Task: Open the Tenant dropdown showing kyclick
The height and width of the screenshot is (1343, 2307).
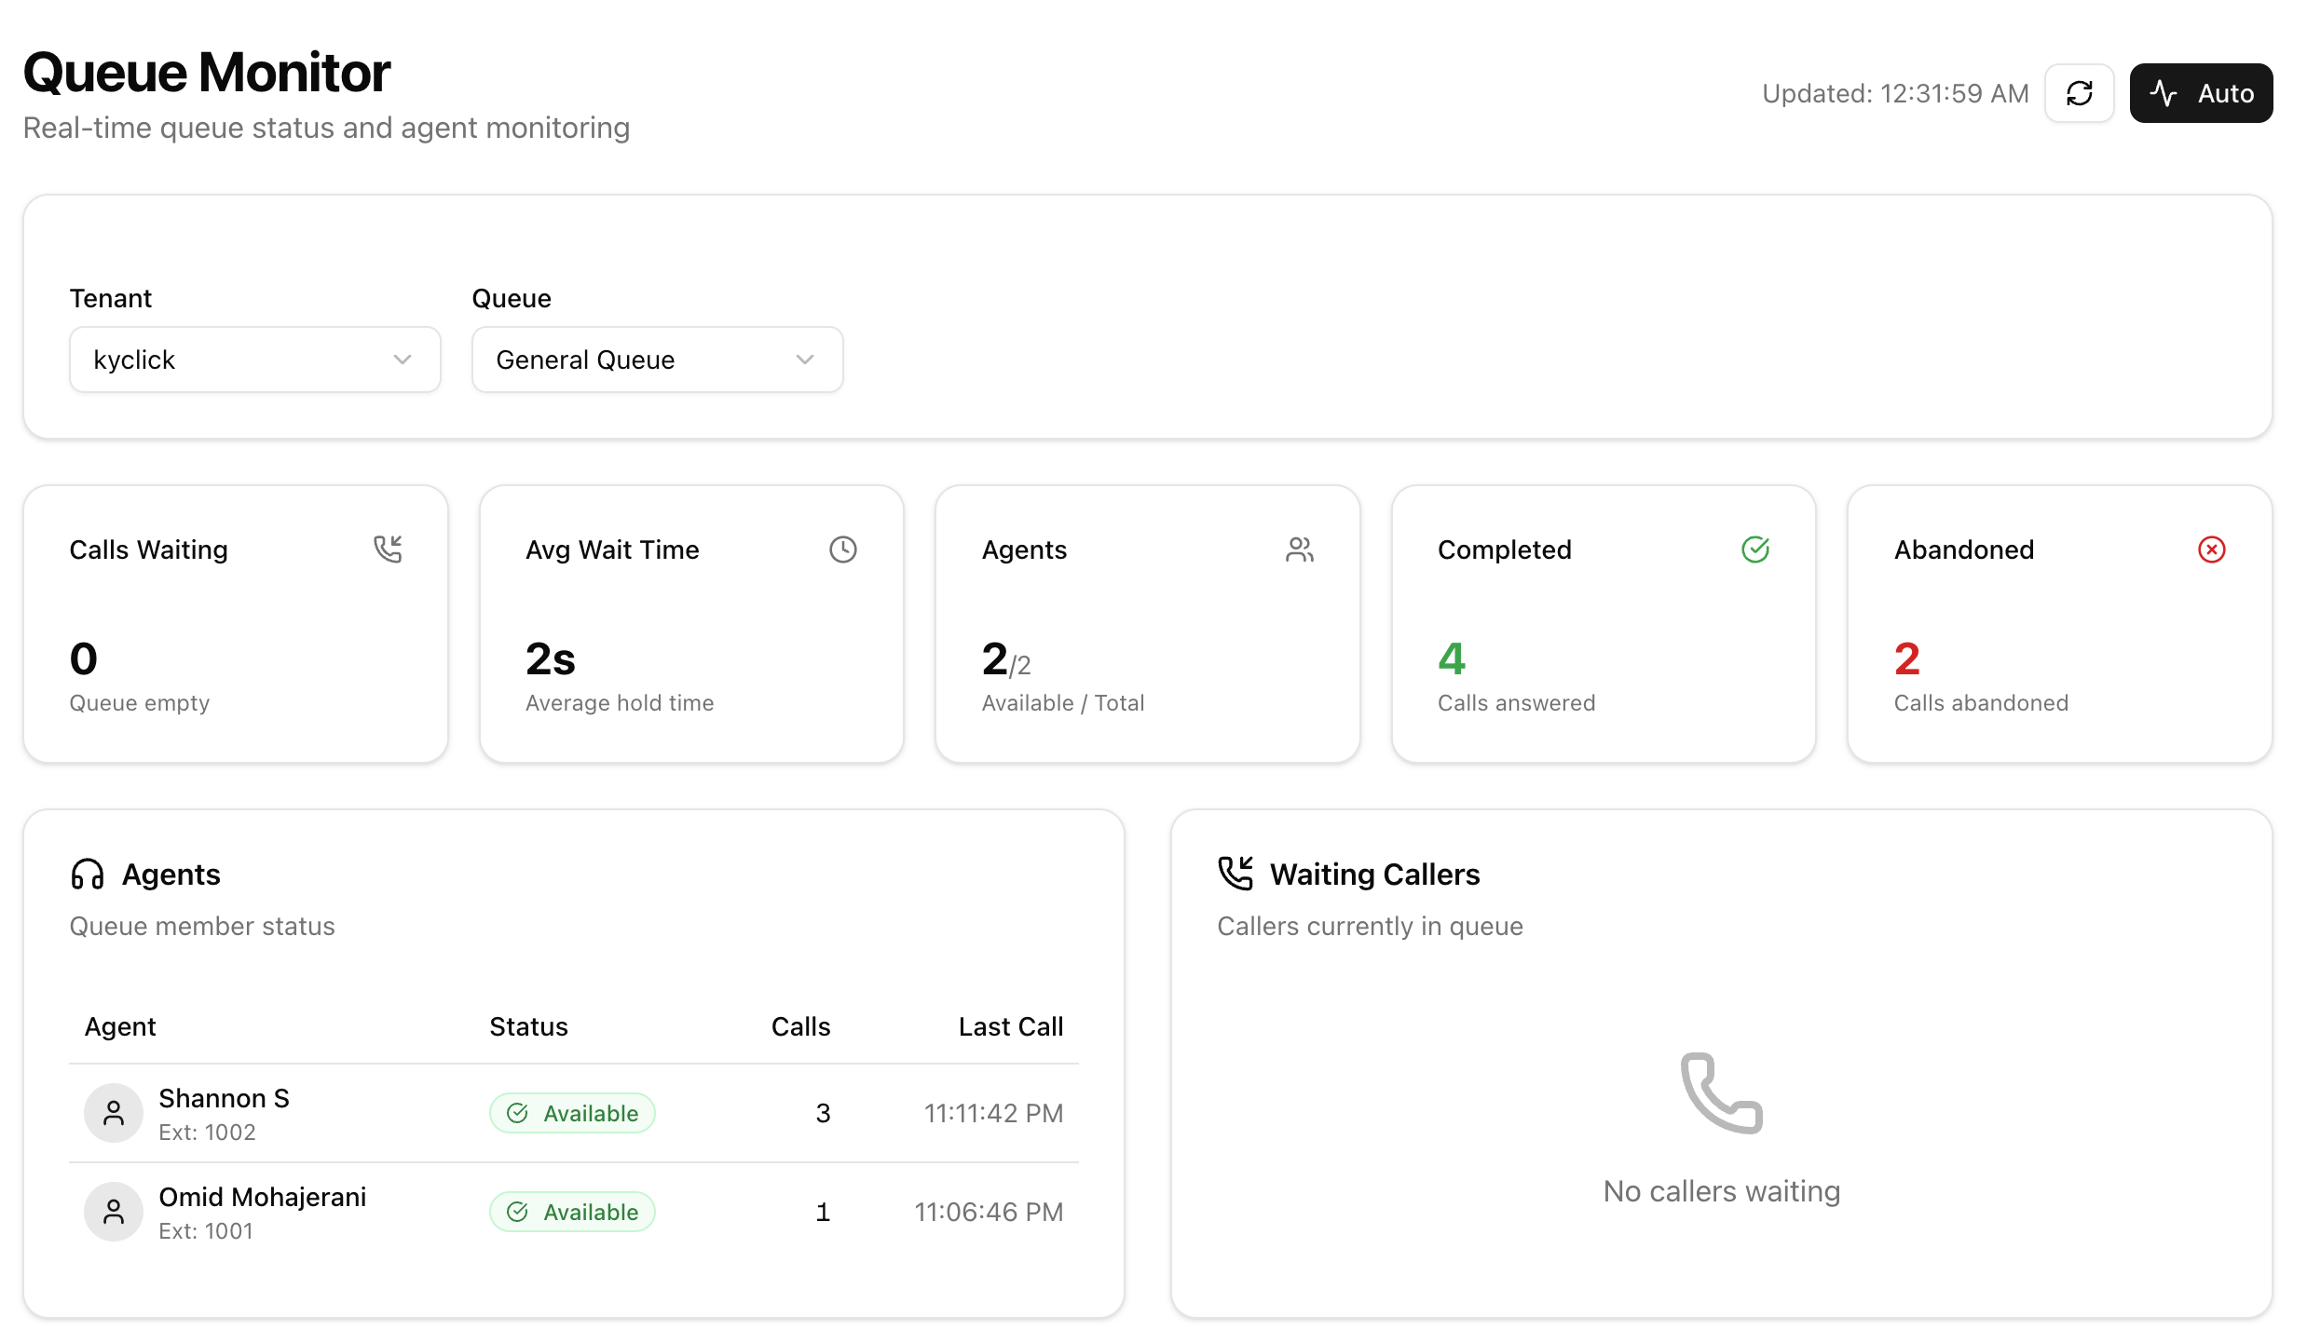Action: point(254,359)
